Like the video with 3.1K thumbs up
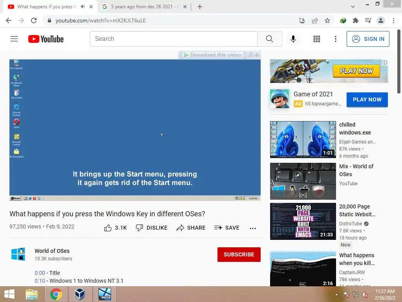Viewport: 402px width, 302px height. pos(116,228)
